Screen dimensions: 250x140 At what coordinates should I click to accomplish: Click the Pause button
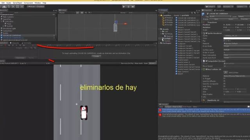pyautogui.click(x=129, y=7)
